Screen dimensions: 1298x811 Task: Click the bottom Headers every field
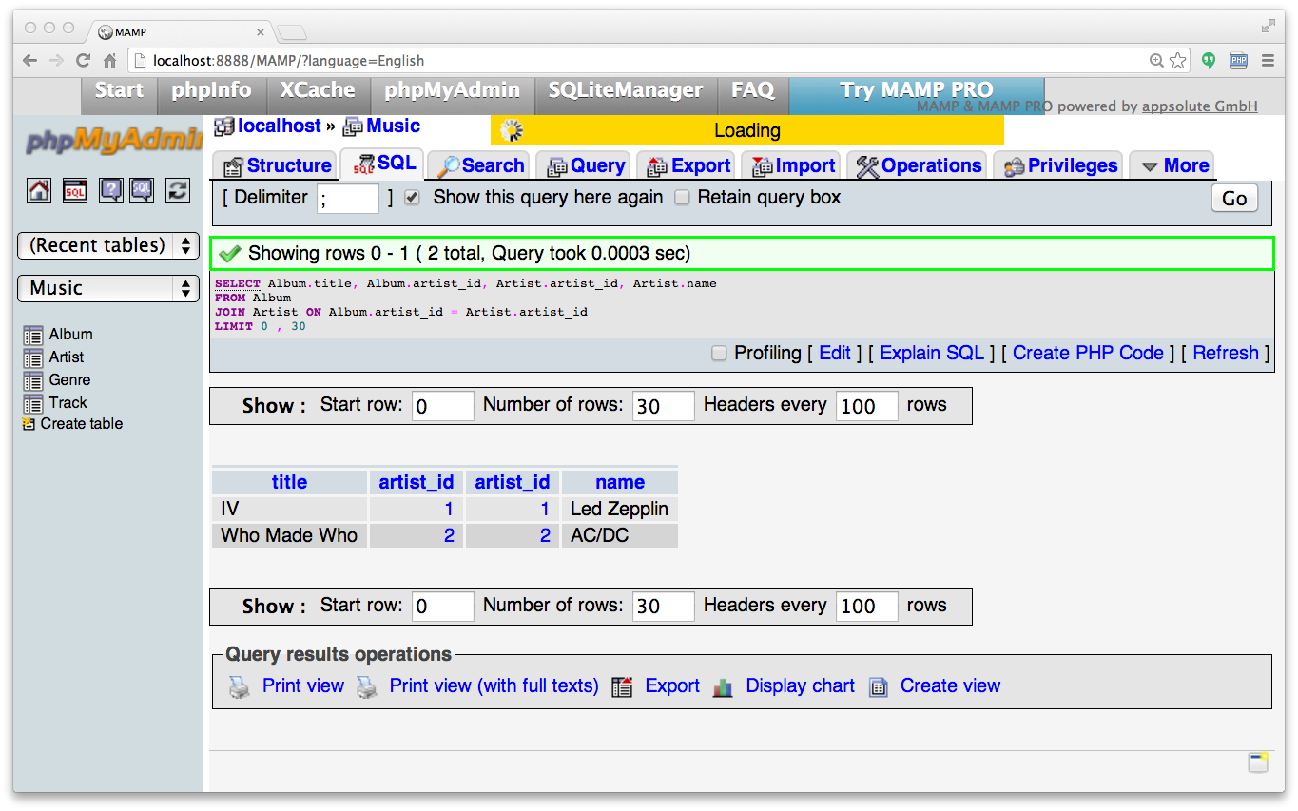click(867, 607)
